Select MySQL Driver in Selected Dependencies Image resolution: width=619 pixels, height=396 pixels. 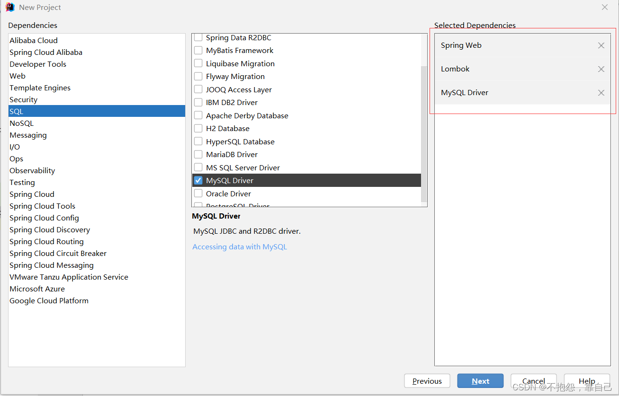click(522, 93)
